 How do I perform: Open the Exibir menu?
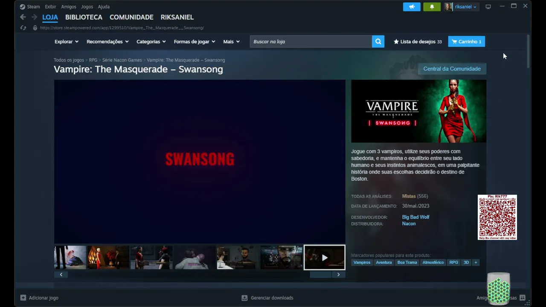50,7
